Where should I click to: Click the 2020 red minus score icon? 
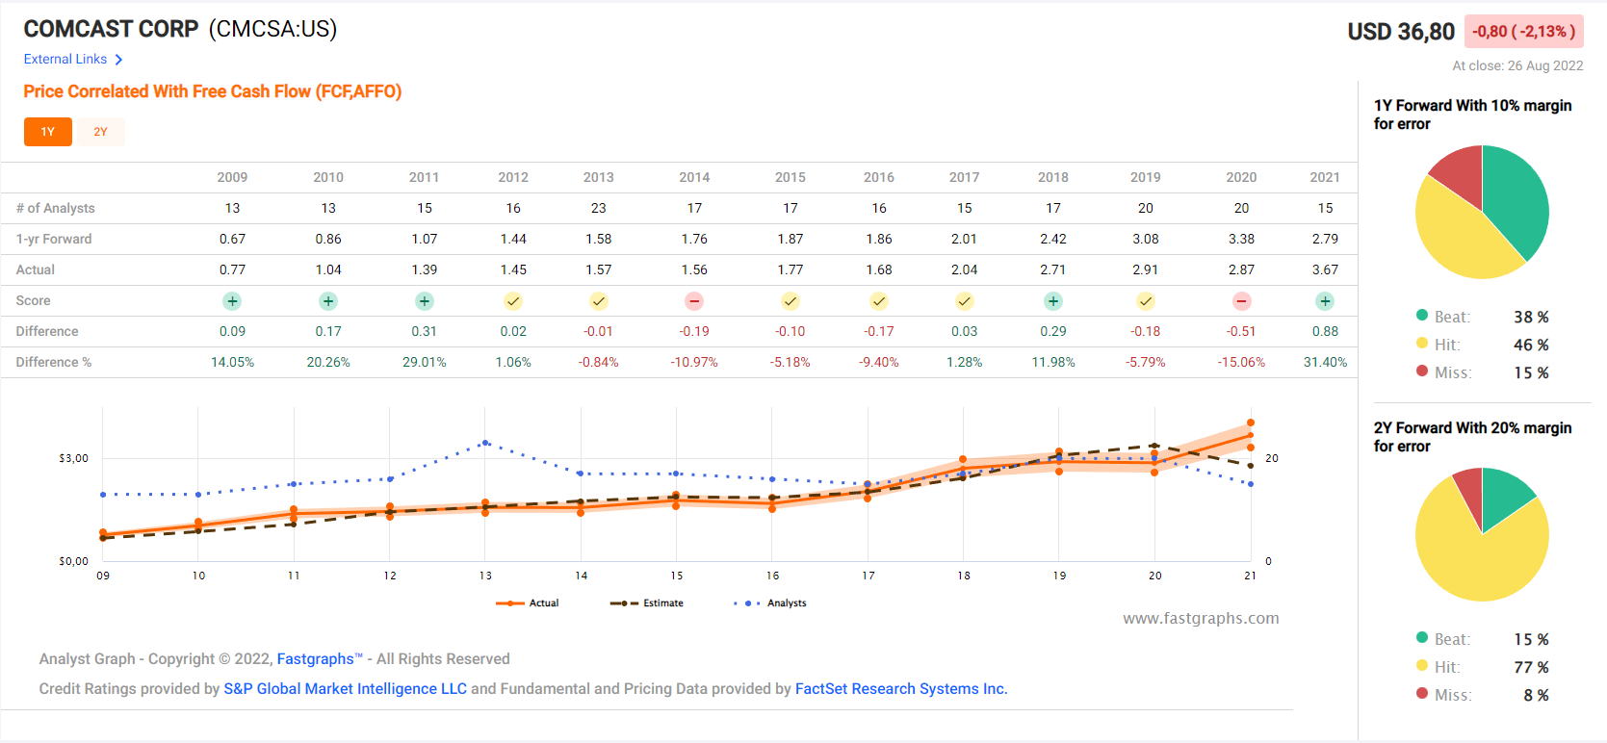(x=1241, y=301)
